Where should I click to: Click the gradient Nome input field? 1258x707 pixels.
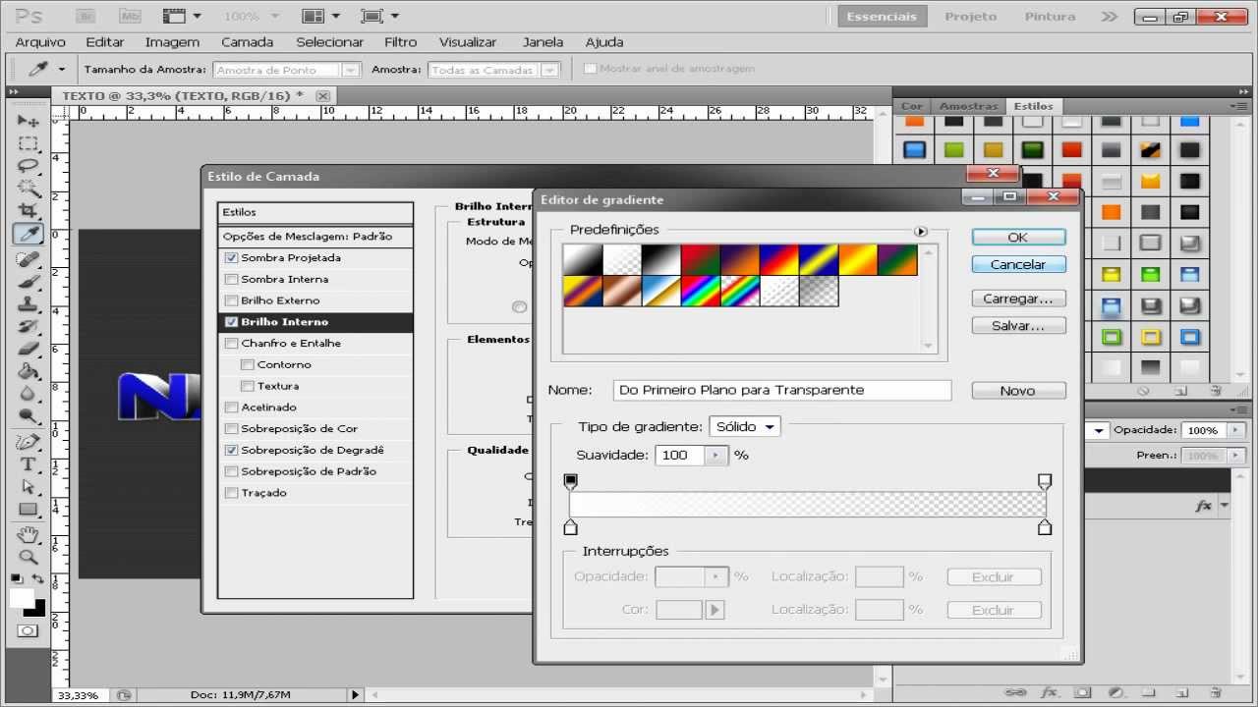781,390
